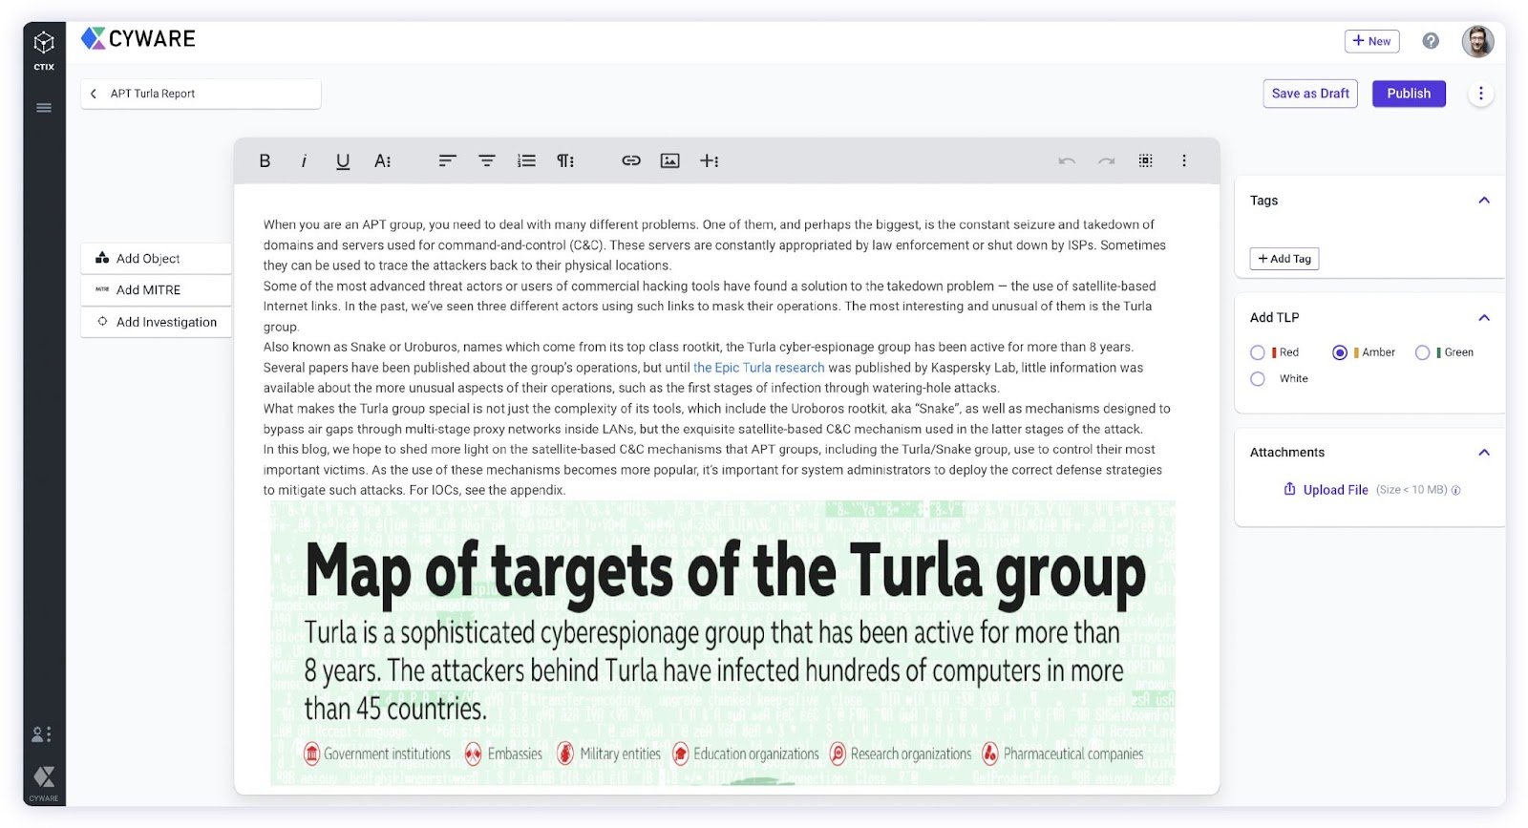This screenshot has width=1528, height=828.
Task: Apply left text alignment
Action: (447, 161)
